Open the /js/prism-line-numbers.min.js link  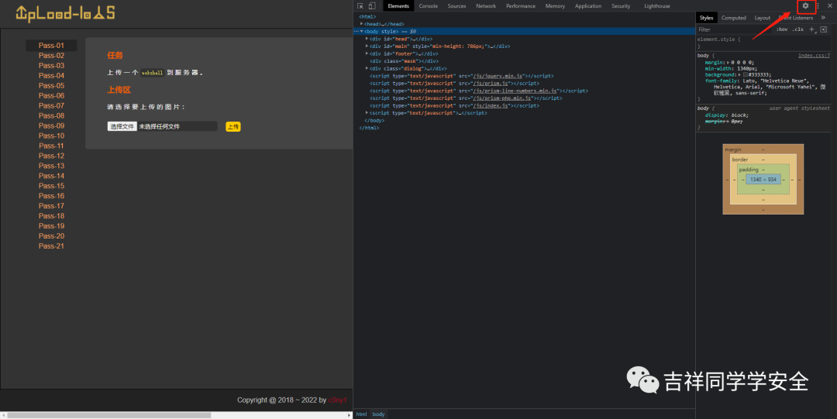click(515, 91)
